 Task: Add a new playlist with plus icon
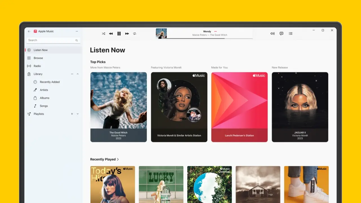(x=72, y=114)
